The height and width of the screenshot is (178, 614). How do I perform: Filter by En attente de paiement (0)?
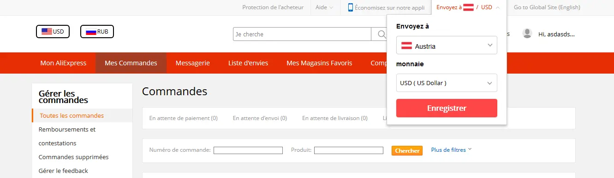tap(184, 118)
